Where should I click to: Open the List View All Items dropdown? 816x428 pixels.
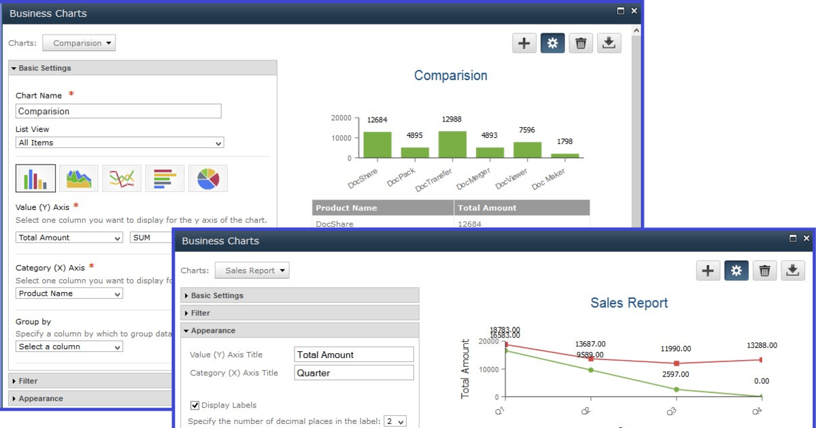click(119, 143)
